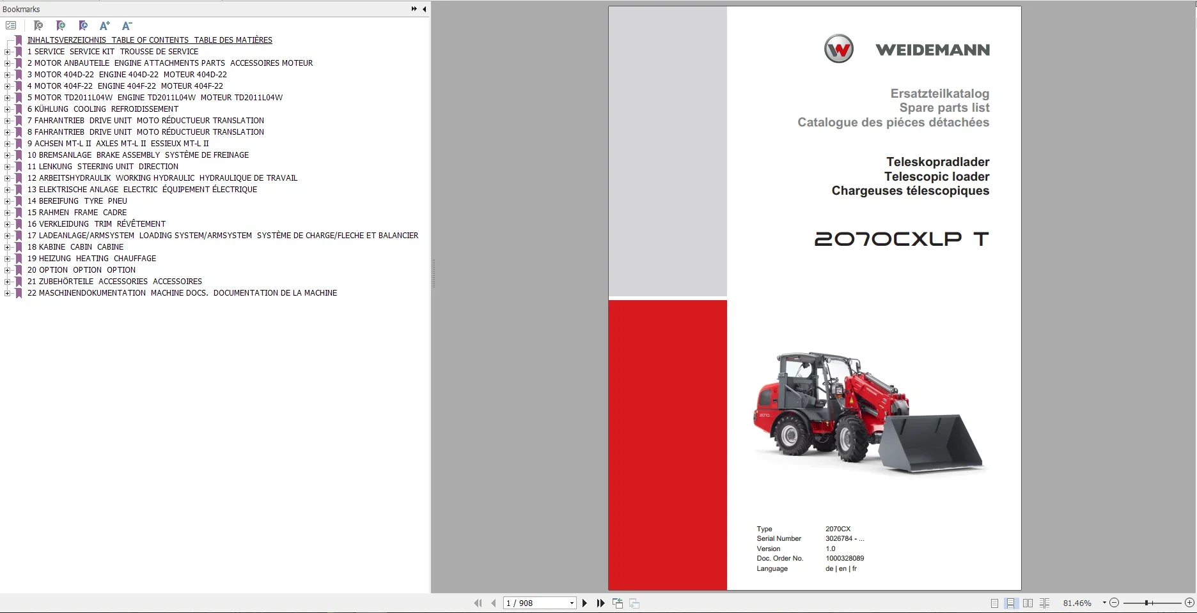
Task: Select bookmark 20 OPTION
Action: [x=81, y=270]
